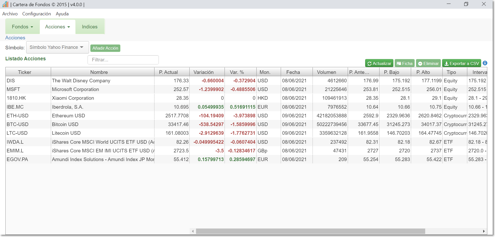Viewport: 495px width, 237px height.
Task: Click the Eliminar button
Action: click(x=428, y=63)
